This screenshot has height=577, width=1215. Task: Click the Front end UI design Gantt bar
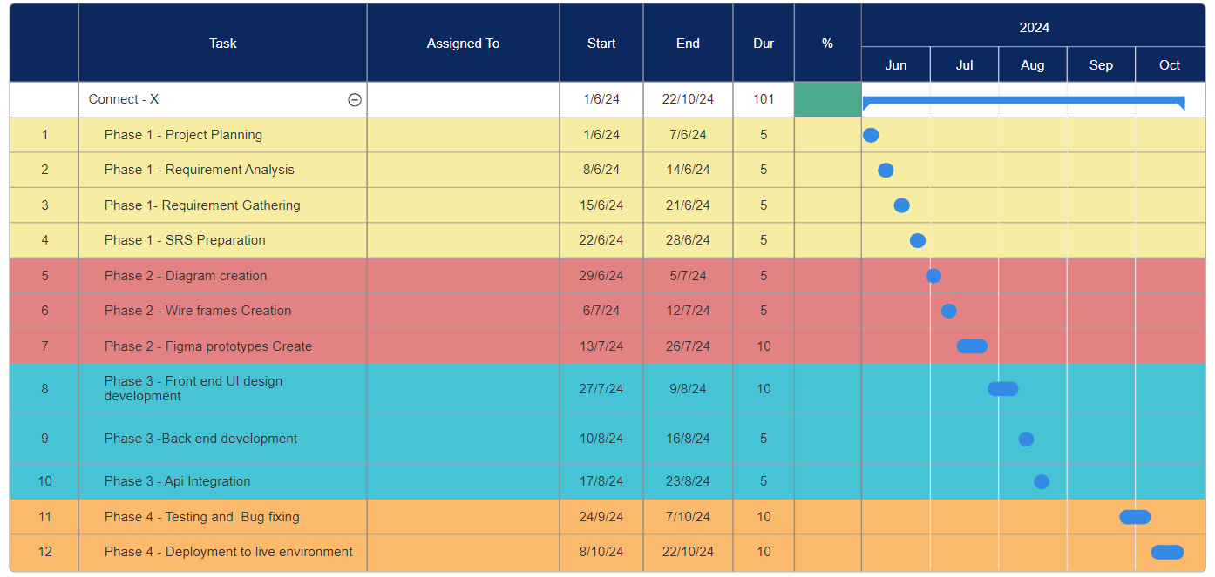click(1002, 389)
